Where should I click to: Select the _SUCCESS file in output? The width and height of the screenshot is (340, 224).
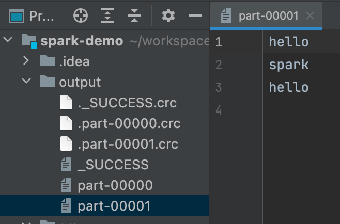(x=113, y=165)
